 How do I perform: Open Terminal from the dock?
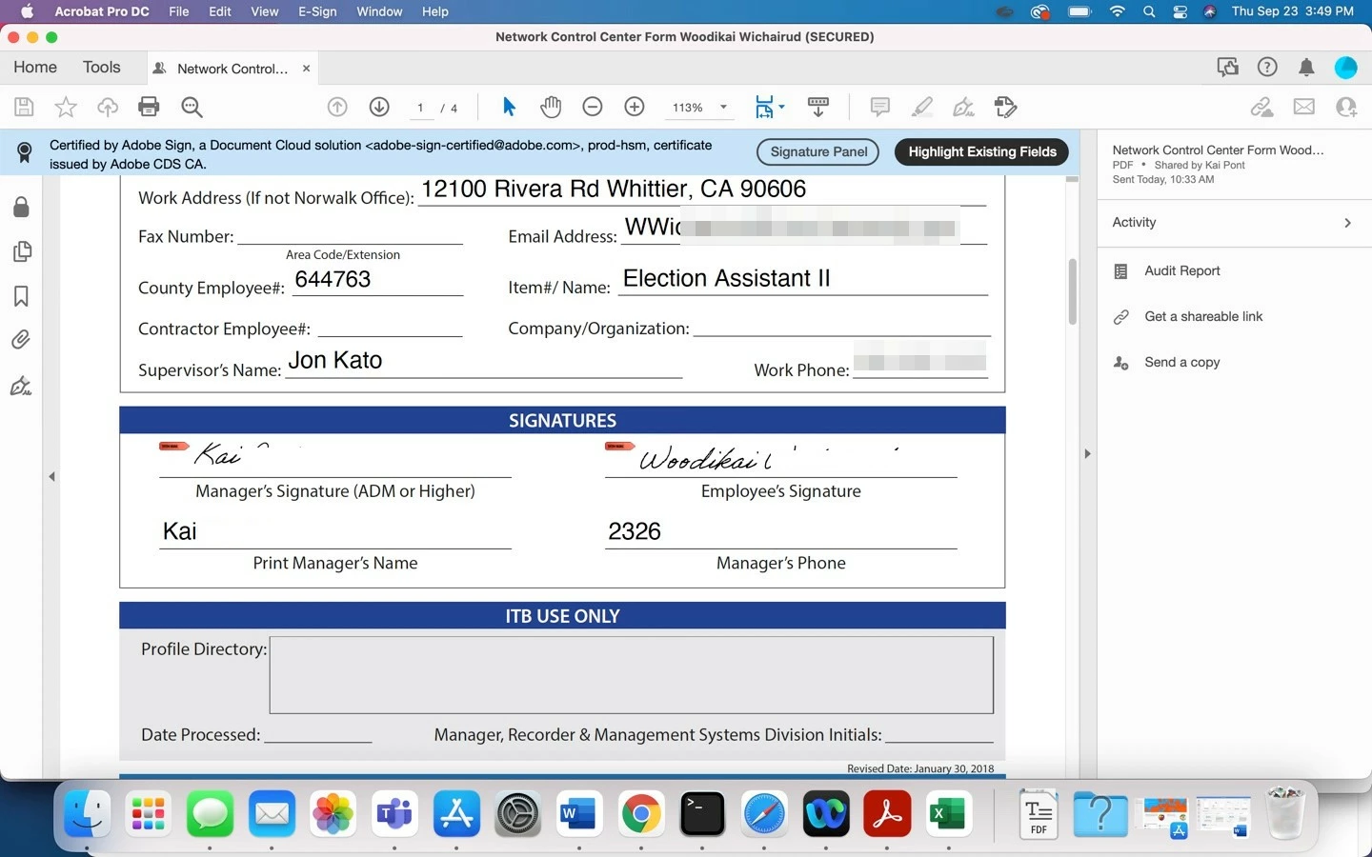702,814
